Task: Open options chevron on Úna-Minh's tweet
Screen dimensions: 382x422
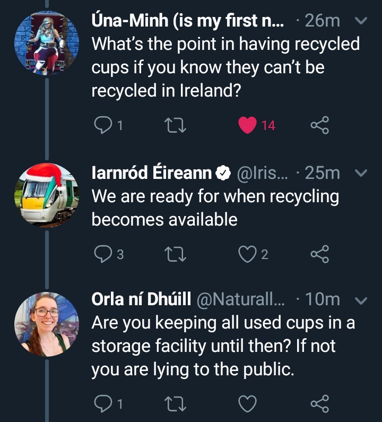Action: point(361,21)
